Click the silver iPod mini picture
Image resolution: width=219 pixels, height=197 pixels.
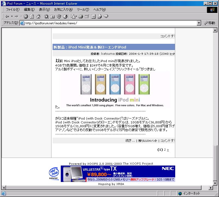point(86,84)
